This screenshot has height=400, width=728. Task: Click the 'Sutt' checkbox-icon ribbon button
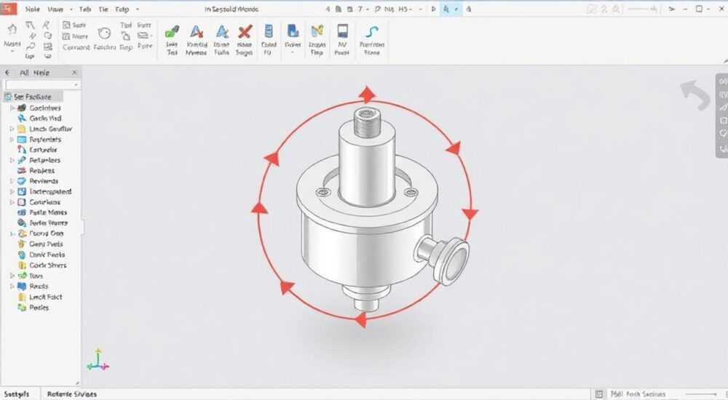74,25
